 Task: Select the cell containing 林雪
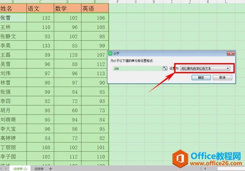click(x=13, y=82)
